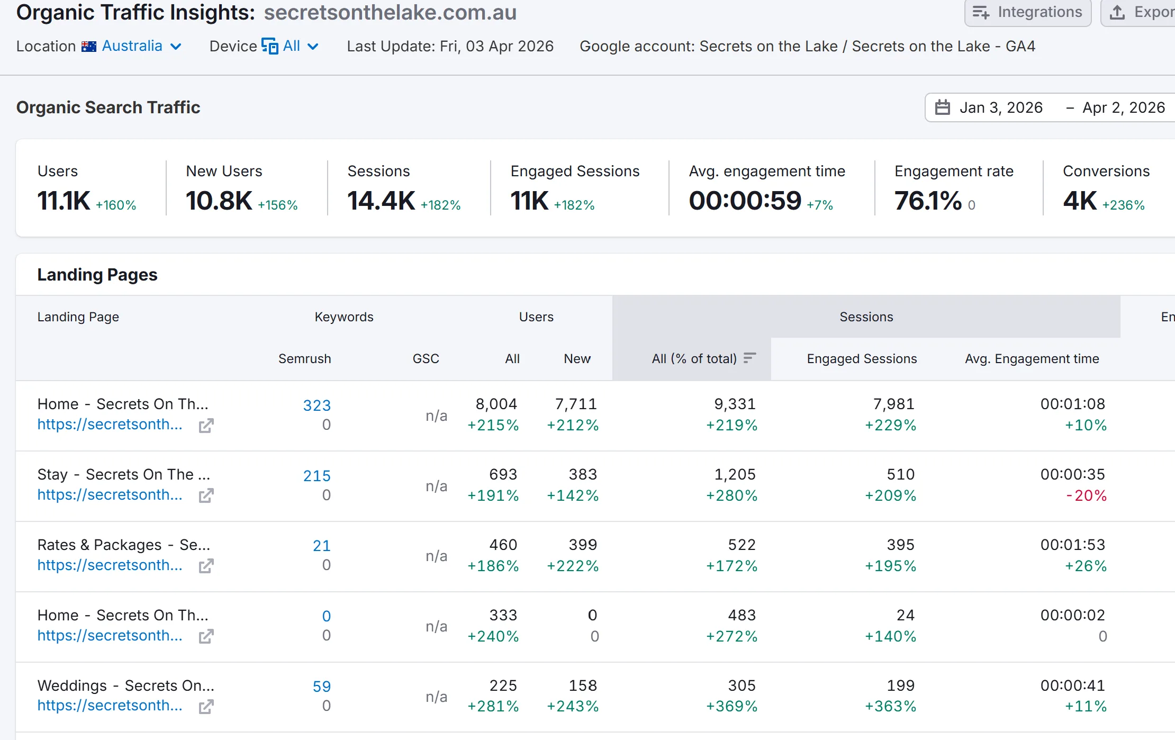Click the 7,981 engaged sessions value
1175x740 pixels.
pyautogui.click(x=893, y=404)
